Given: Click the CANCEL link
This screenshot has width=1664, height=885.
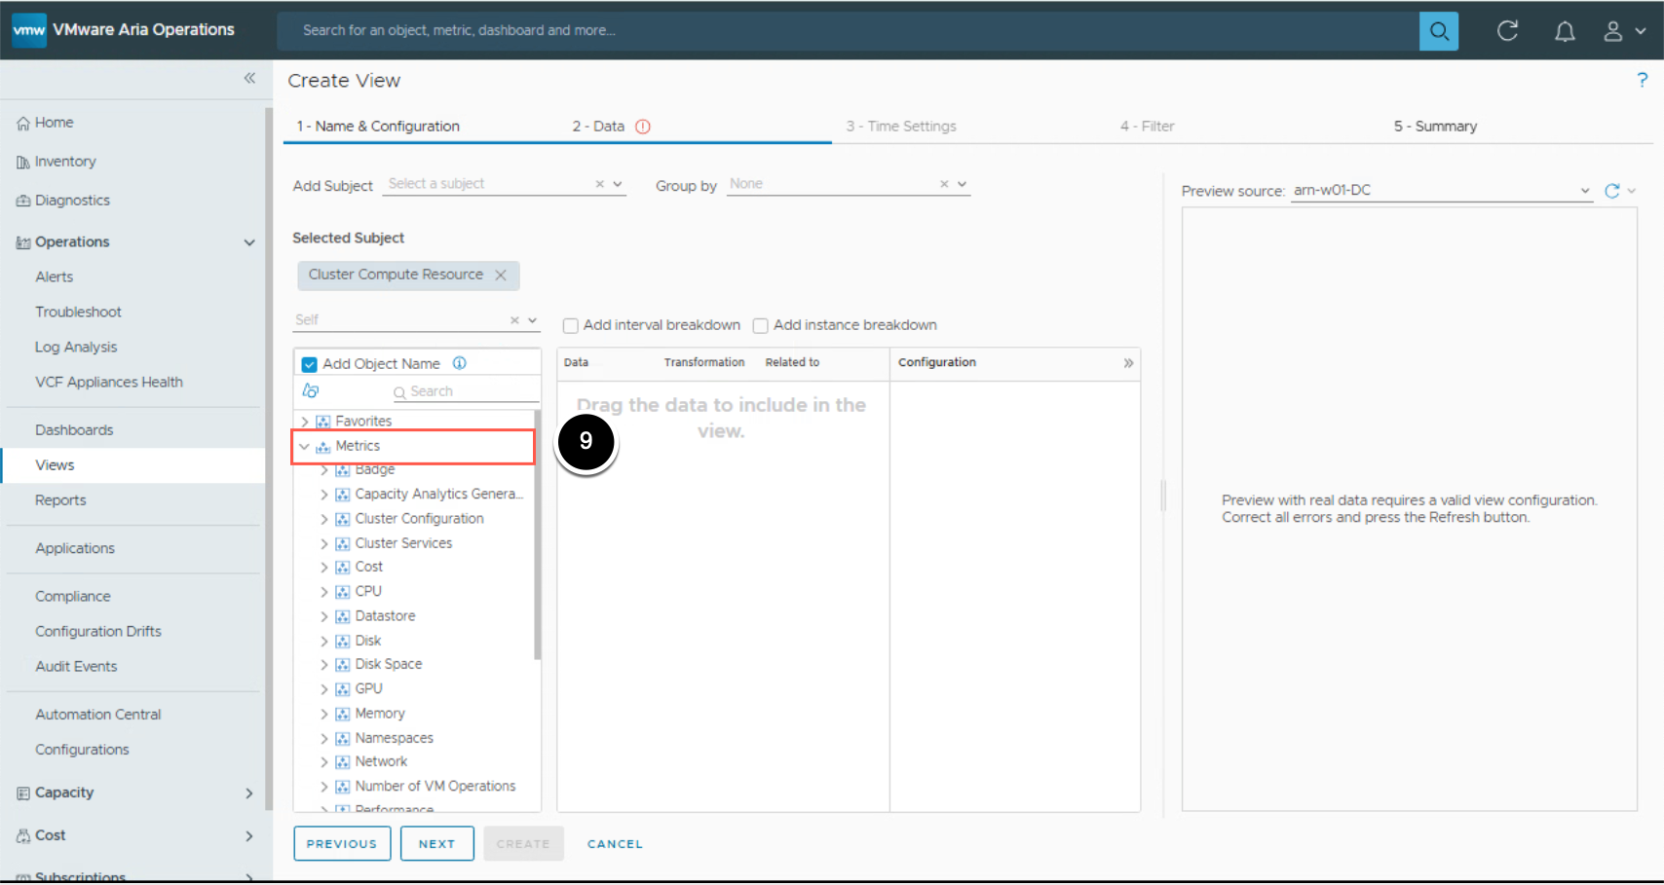Looking at the screenshot, I should [615, 844].
